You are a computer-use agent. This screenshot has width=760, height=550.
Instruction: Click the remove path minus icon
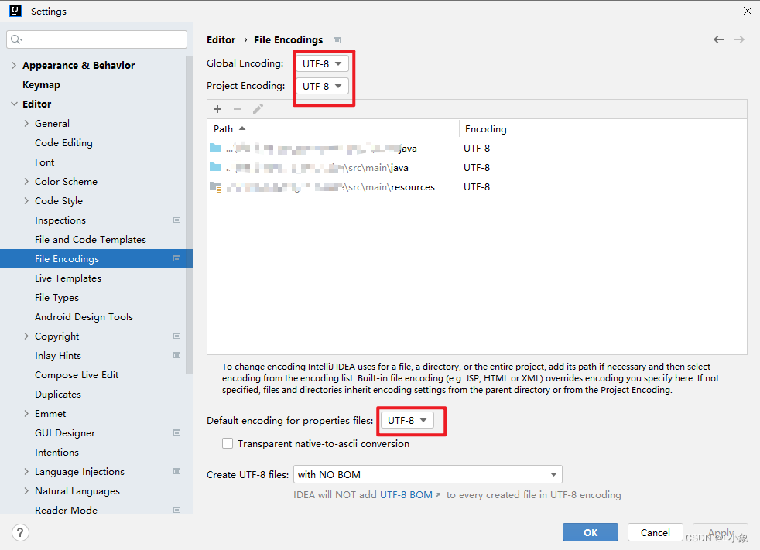pyautogui.click(x=238, y=109)
